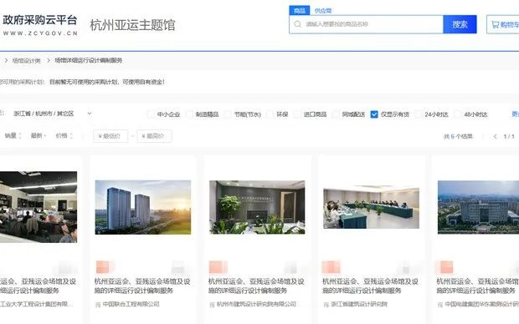Tick the 中小企业 checkbox
Image resolution: width=519 pixels, height=324 pixels.
pos(151,114)
